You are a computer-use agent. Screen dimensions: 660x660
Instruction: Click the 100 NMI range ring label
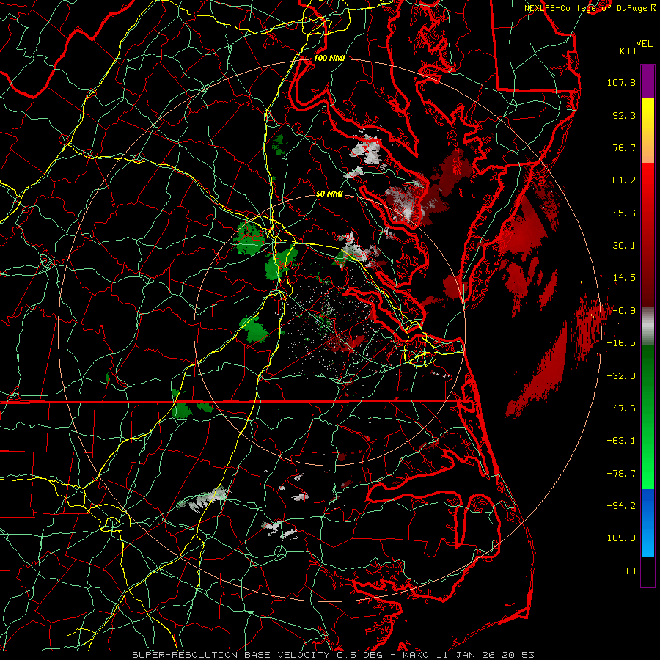[x=329, y=58]
